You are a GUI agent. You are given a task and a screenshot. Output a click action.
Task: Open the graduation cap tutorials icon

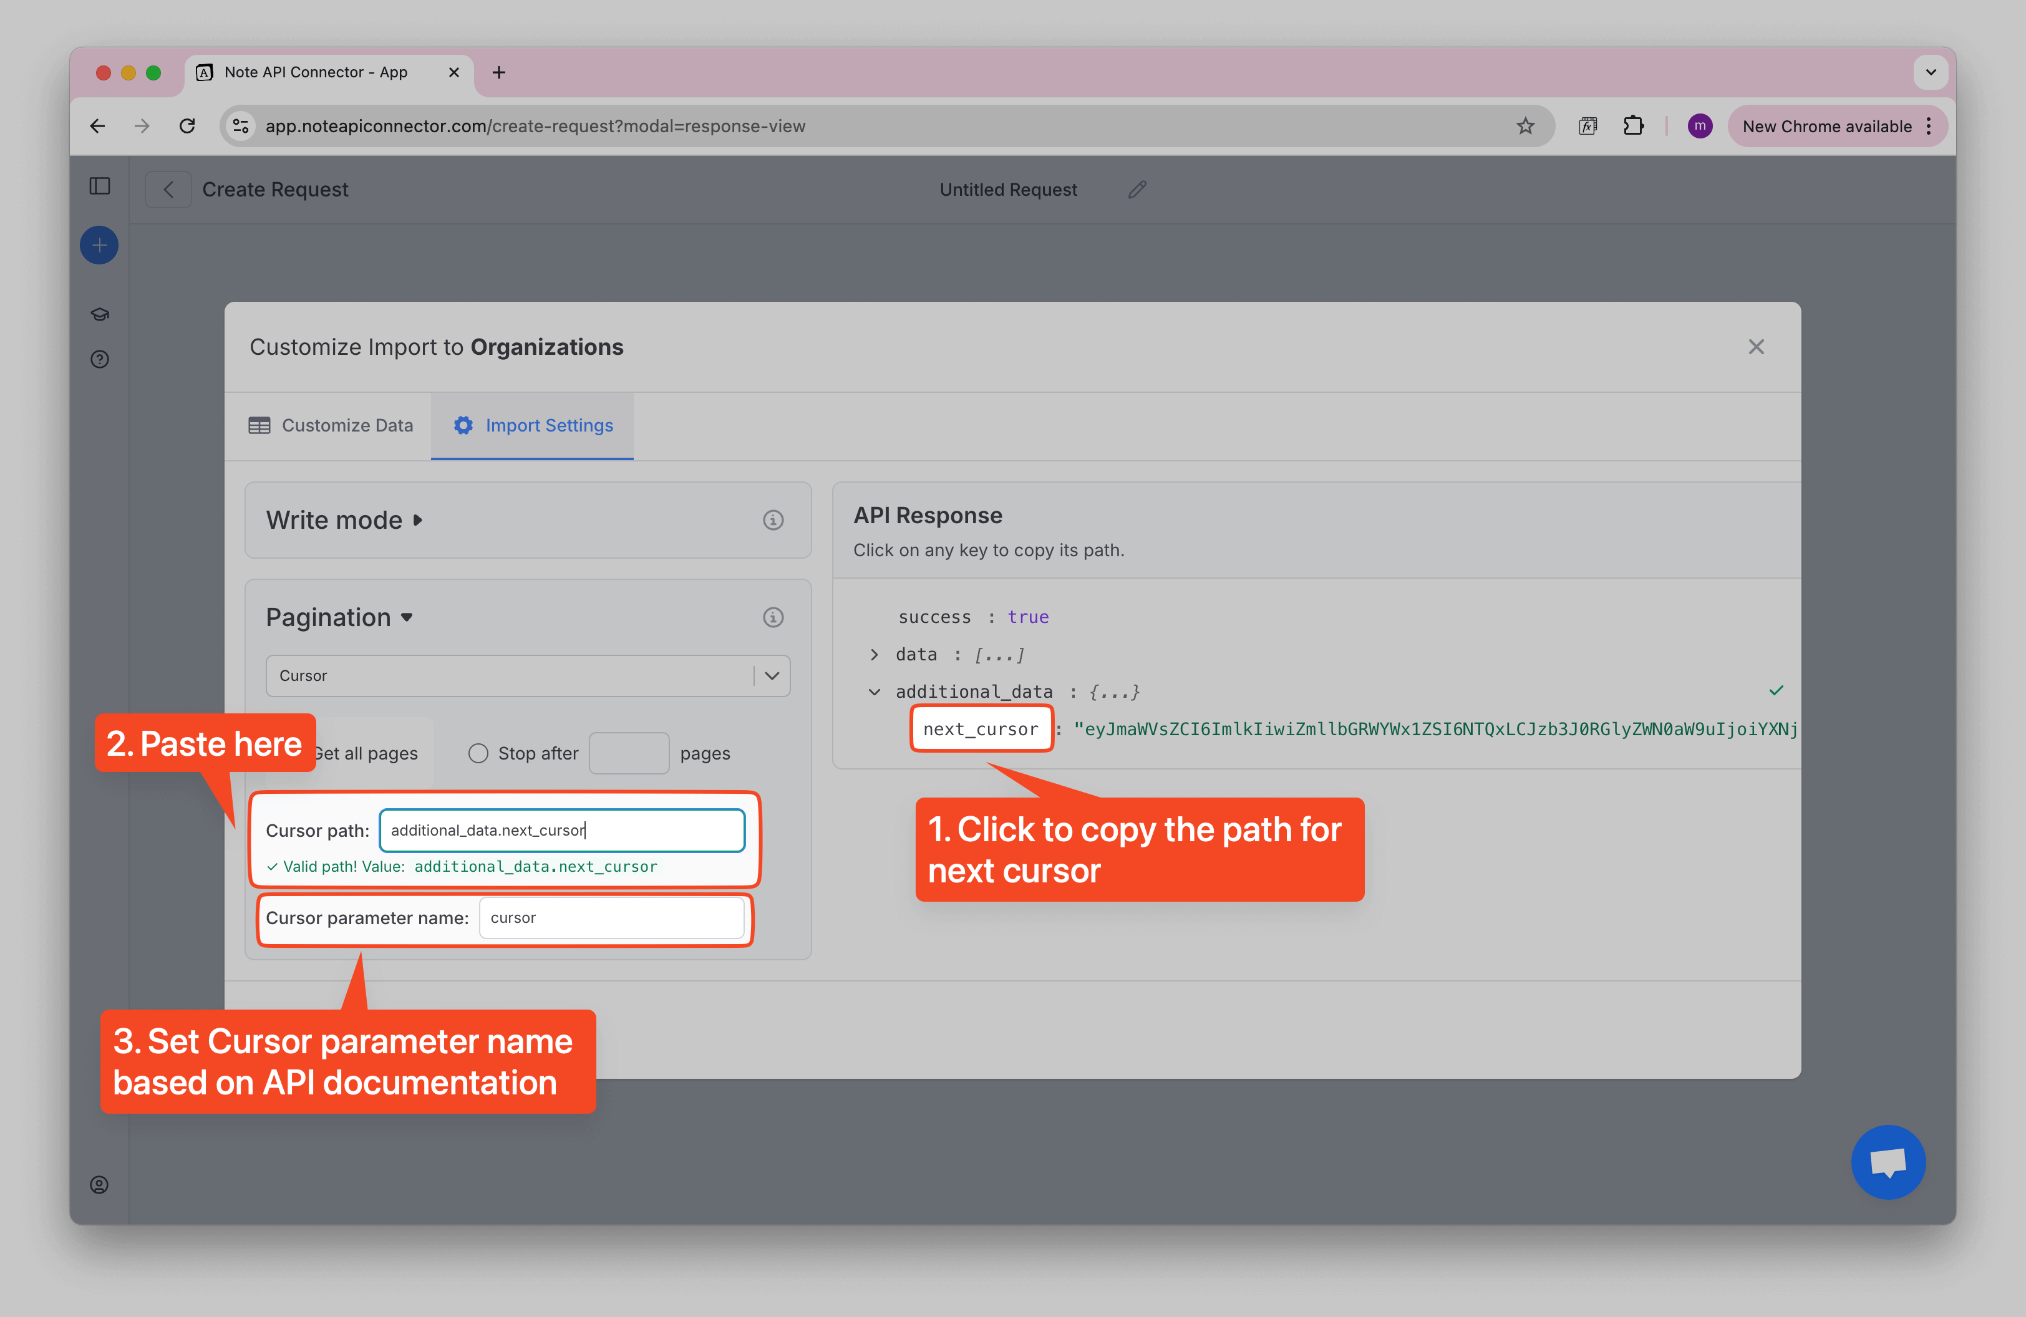[100, 315]
